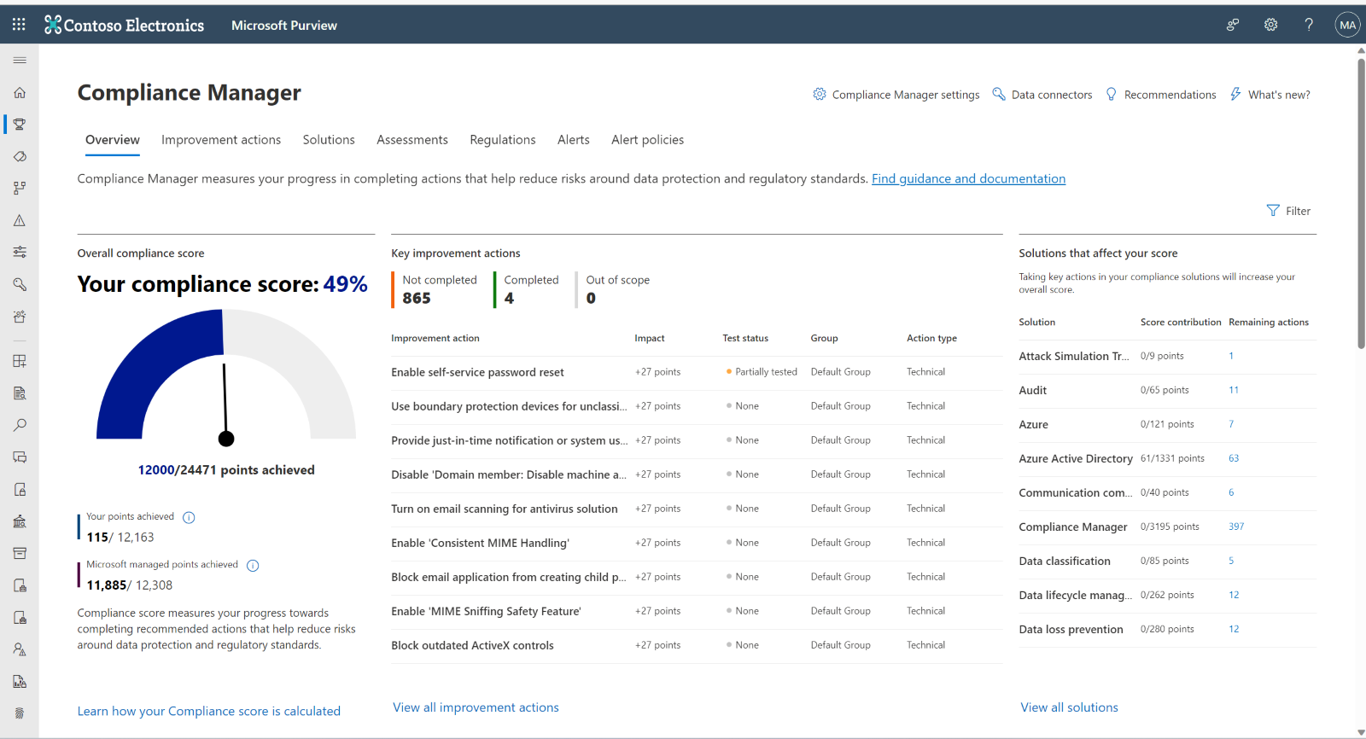
Task: Open the fingerprint privacy sidebar icon
Action: tap(20, 713)
